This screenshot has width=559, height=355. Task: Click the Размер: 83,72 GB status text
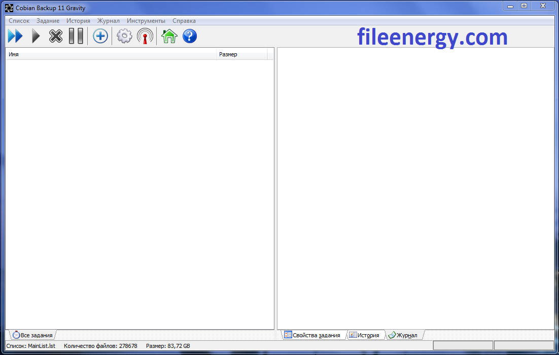click(x=168, y=346)
